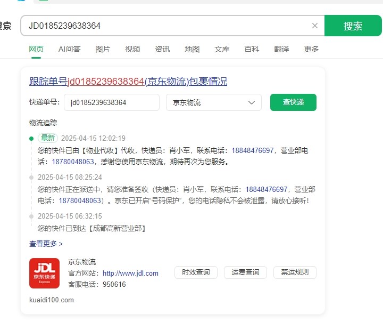383x321 pixels.
Task: Open the 百科 tab
Action: 252,49
